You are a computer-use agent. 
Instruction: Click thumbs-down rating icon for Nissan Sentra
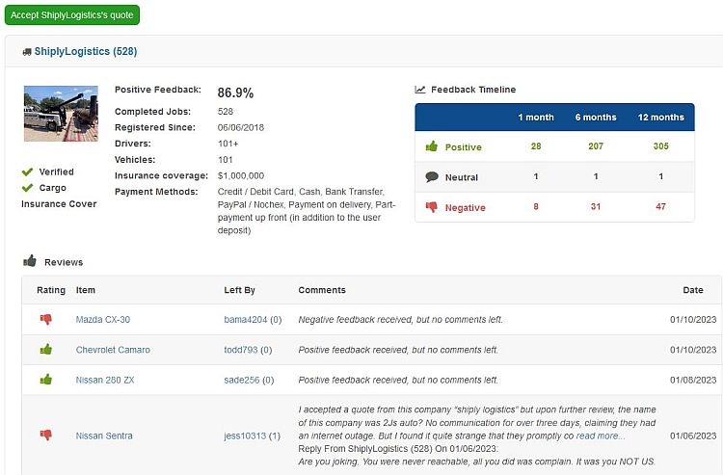(x=45, y=435)
